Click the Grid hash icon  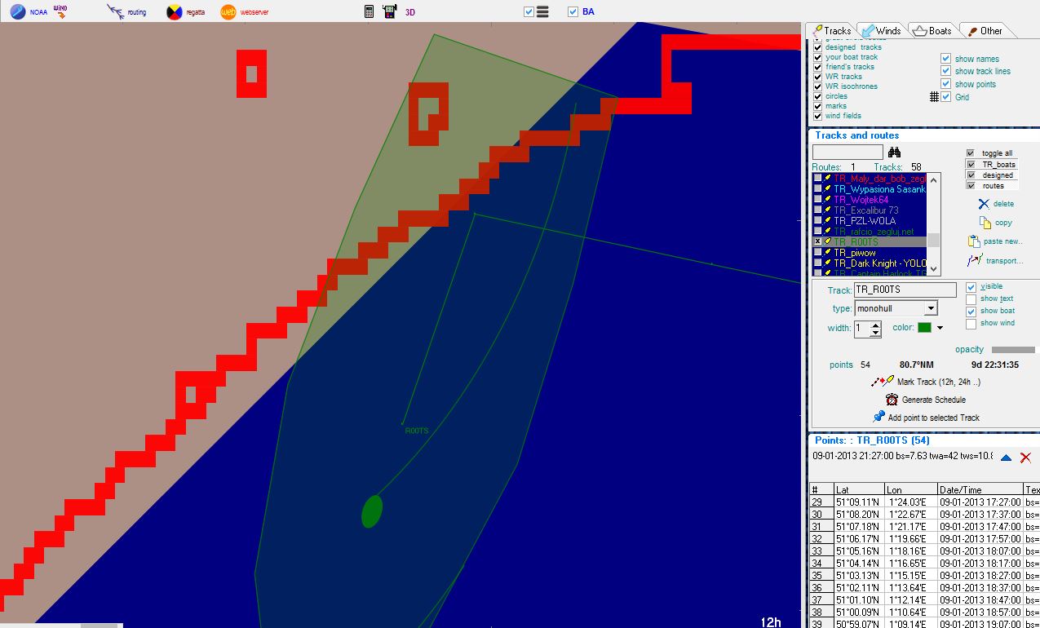pos(934,97)
